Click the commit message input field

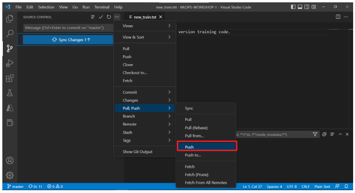coord(68,28)
